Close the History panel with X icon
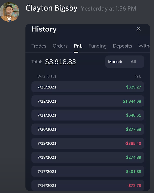 coord(138,29)
